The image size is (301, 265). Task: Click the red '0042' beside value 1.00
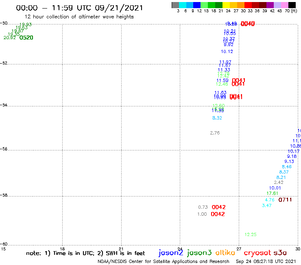pos(218,214)
